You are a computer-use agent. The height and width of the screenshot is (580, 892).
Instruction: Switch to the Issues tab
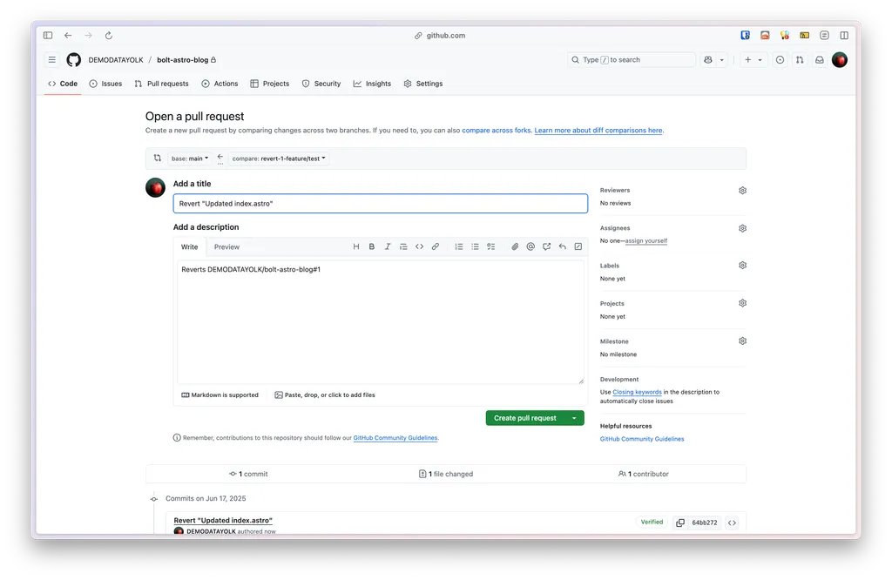tap(105, 84)
